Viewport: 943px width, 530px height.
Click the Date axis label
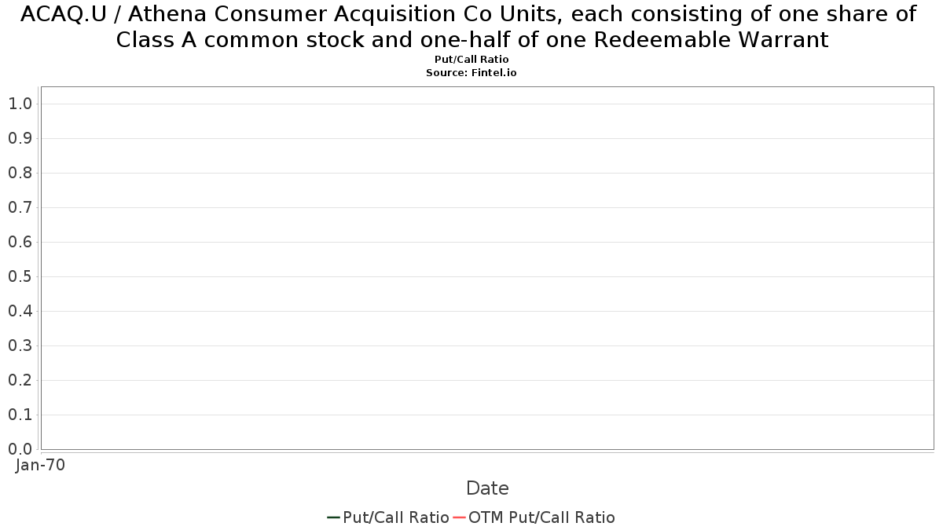click(x=487, y=488)
